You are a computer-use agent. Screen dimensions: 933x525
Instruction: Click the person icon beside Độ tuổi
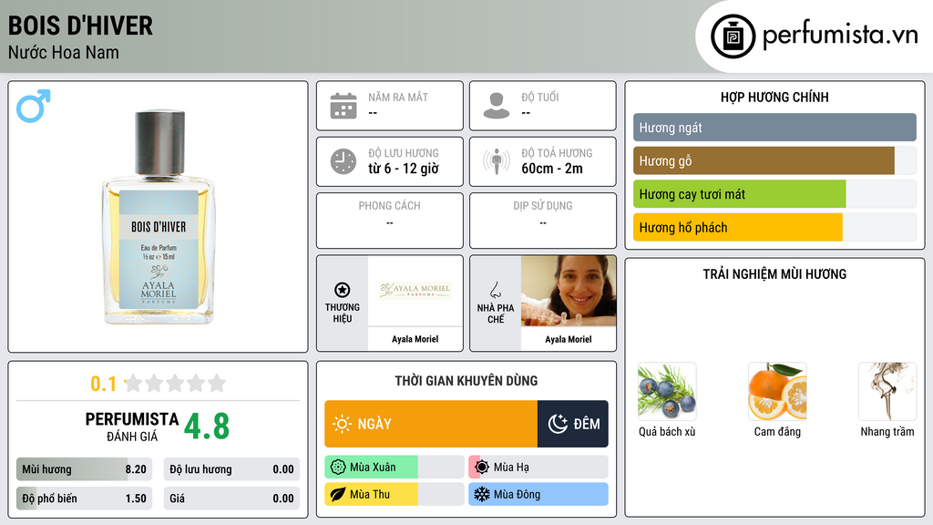497,106
